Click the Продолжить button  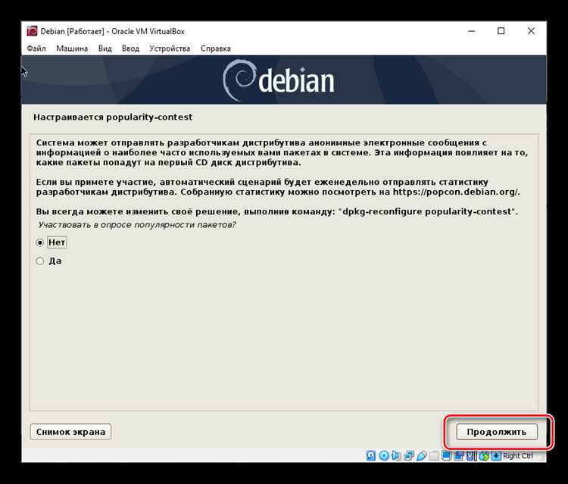pos(497,432)
